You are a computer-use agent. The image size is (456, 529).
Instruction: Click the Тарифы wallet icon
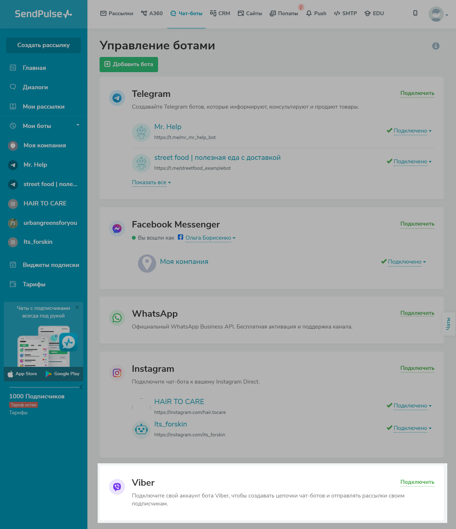pyautogui.click(x=13, y=284)
